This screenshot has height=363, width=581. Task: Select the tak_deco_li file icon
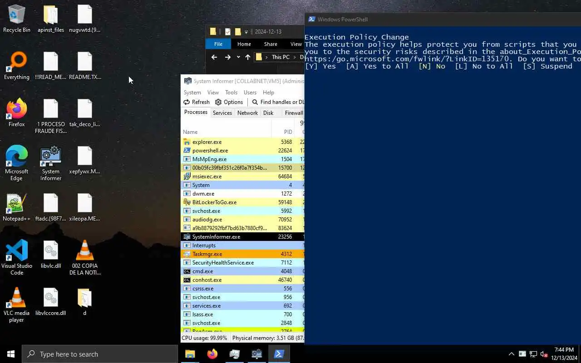(85, 113)
